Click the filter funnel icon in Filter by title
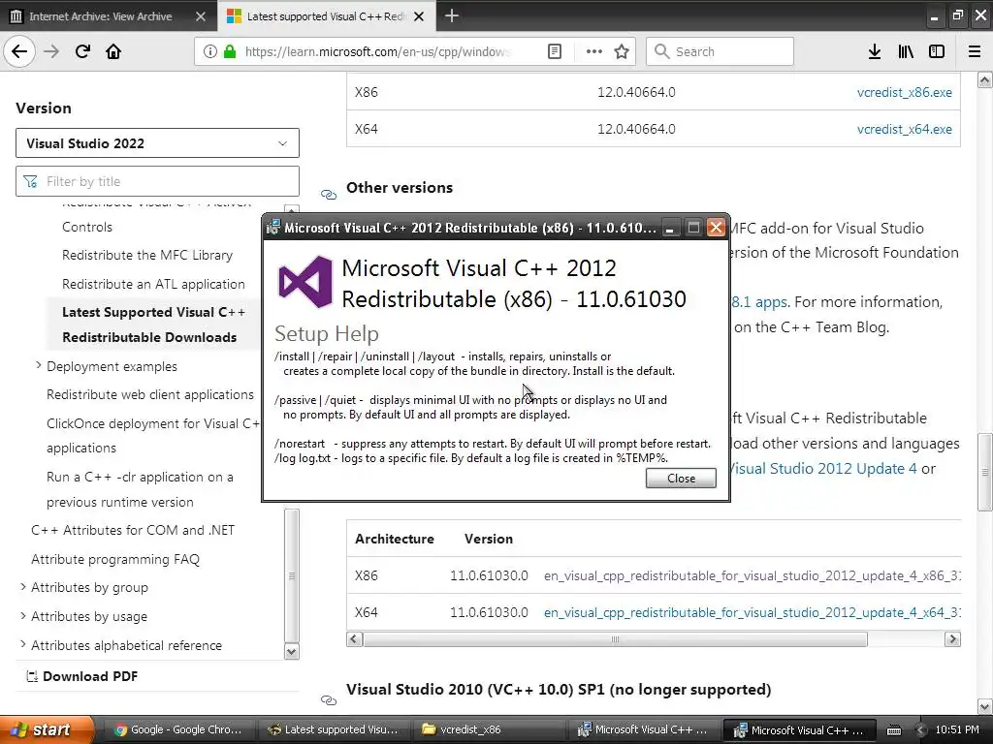Viewport: 993px width, 744px height. pos(30,181)
